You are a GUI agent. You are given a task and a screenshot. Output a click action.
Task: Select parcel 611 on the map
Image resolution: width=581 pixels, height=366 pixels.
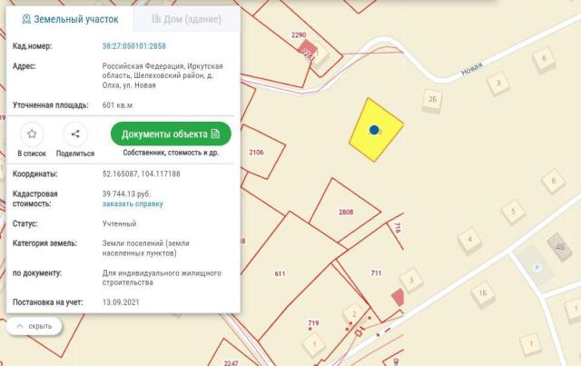(281, 273)
